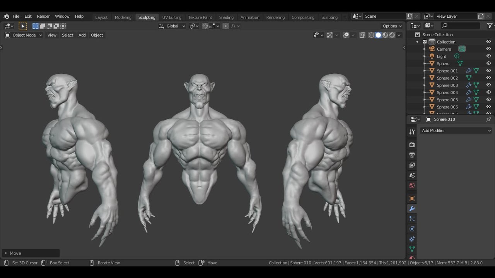Choose the invert selection mode icon
The image size is (495, 278).
coord(56,26)
